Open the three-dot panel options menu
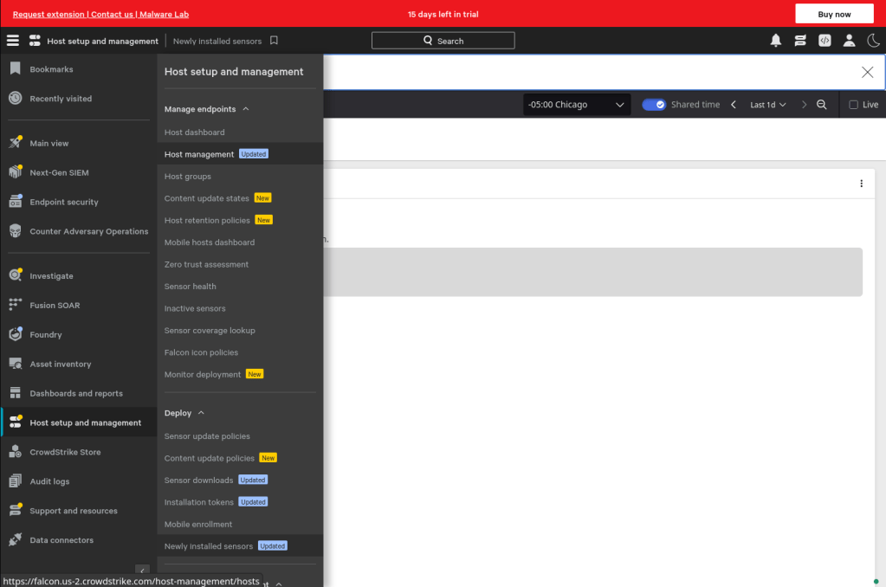The image size is (886, 587). (861, 184)
